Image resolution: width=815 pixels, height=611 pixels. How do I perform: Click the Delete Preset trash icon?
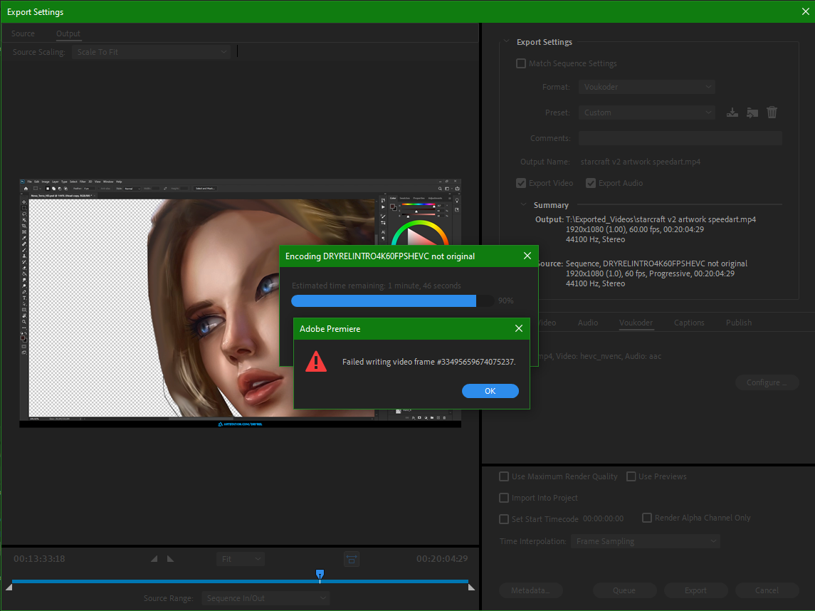772,113
